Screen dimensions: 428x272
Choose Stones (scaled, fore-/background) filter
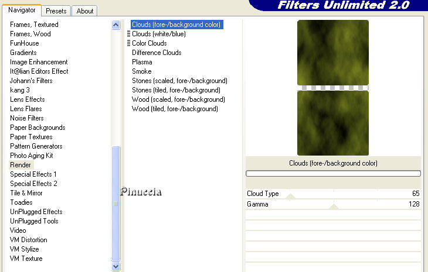click(x=179, y=81)
